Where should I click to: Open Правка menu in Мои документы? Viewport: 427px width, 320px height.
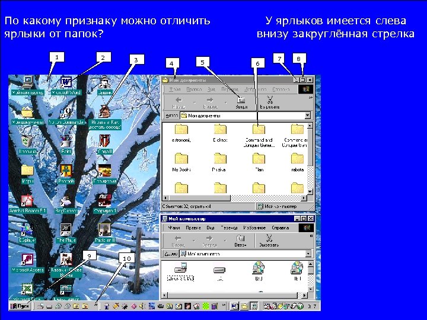pos(194,89)
